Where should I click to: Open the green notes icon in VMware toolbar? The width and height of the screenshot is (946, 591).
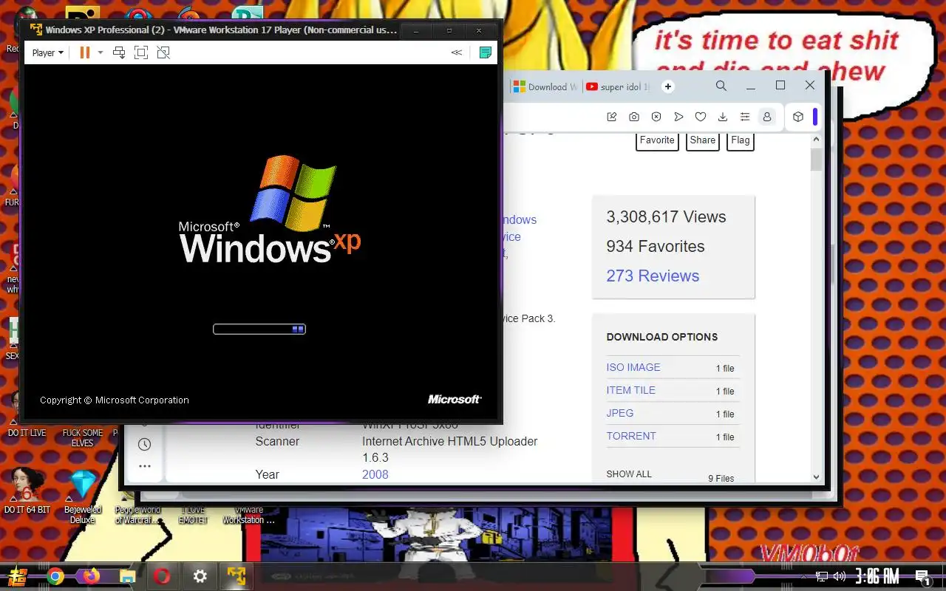pyautogui.click(x=485, y=52)
